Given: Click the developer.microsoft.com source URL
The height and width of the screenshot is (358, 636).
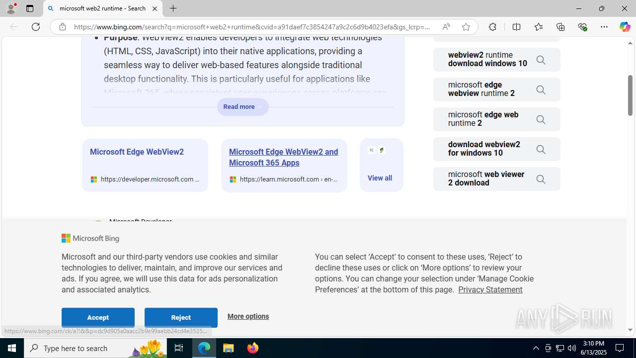Looking at the screenshot, I should pos(150,179).
